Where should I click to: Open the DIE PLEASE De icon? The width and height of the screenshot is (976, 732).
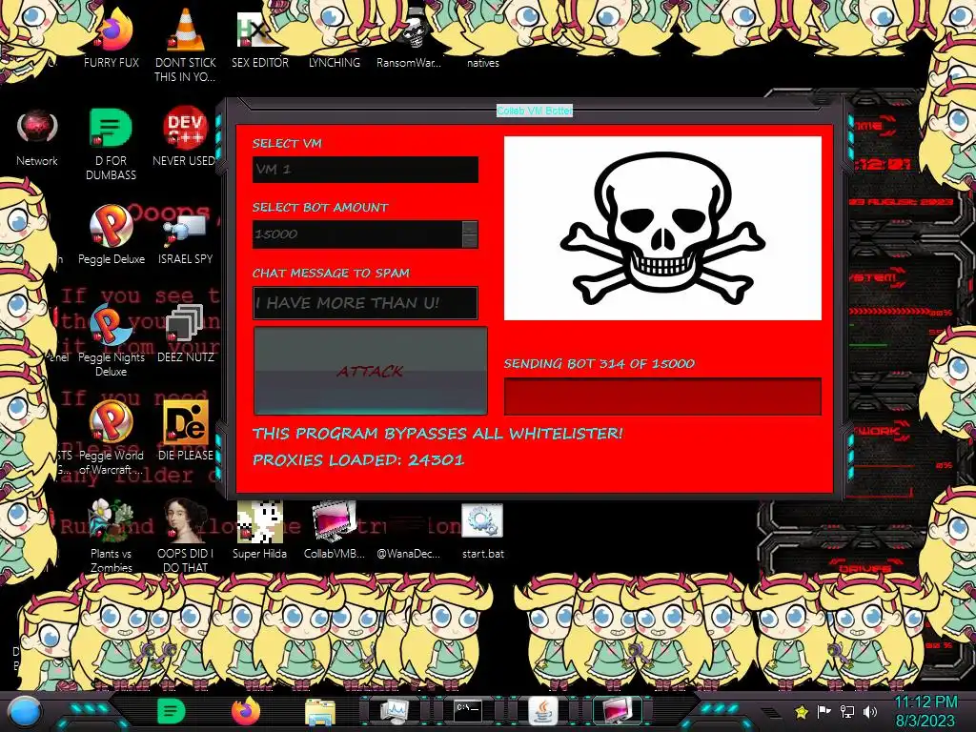[186, 431]
